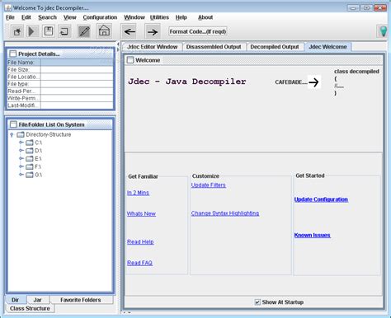
Task: Click the Format Code...(If reqd) button
Action: pyautogui.click(x=198, y=31)
